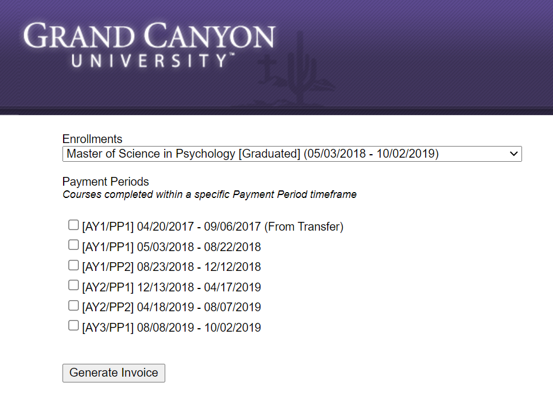
Task: Tick the checkbox for 05/03/2018 - 08/22/2018
Action: (74, 245)
